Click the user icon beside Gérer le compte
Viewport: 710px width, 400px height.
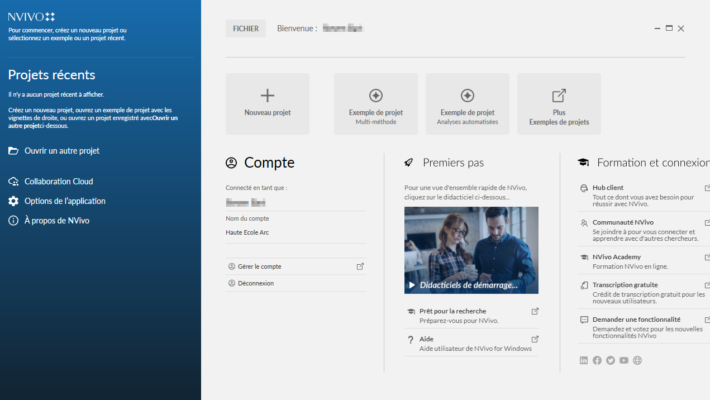232,266
